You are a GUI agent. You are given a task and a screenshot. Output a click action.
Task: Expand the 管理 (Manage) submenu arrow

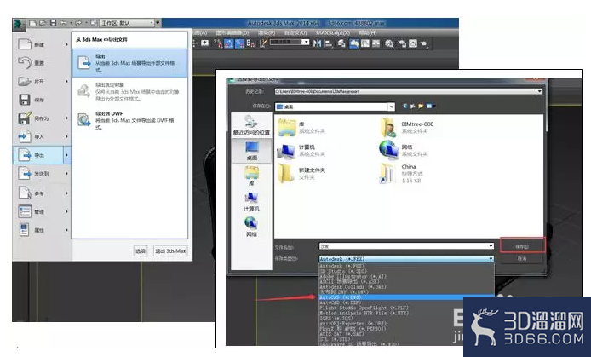point(67,211)
